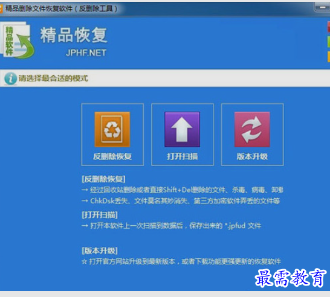Click the 版本升级 button label
This screenshot has height=297, width=330.
(x=252, y=156)
